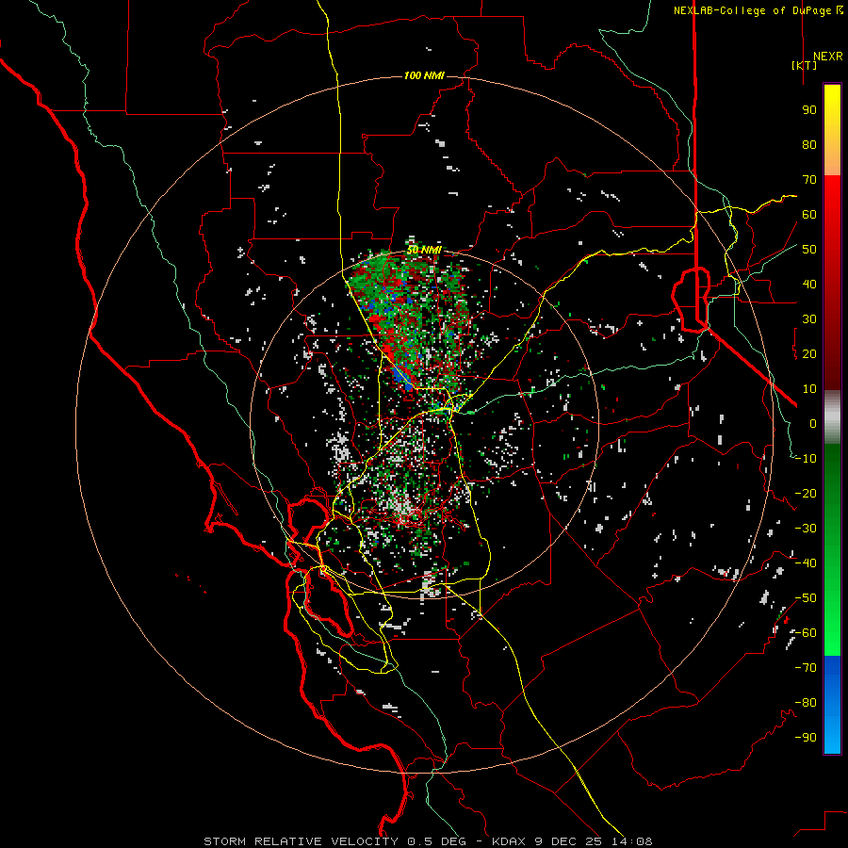Click the positive 70 scale value
Image resolution: width=848 pixels, height=848 pixels.
click(809, 180)
